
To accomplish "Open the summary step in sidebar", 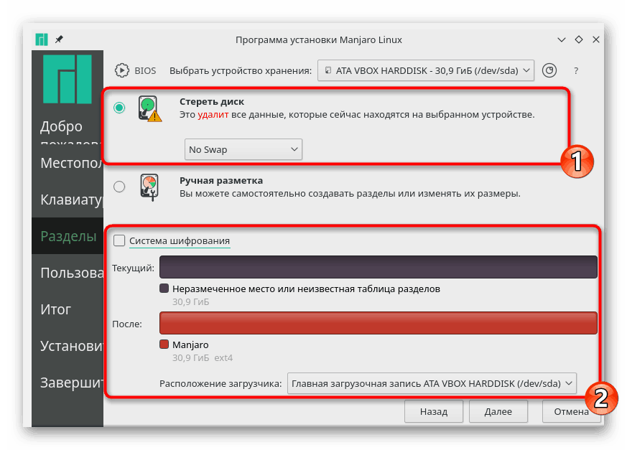I will point(68,309).
